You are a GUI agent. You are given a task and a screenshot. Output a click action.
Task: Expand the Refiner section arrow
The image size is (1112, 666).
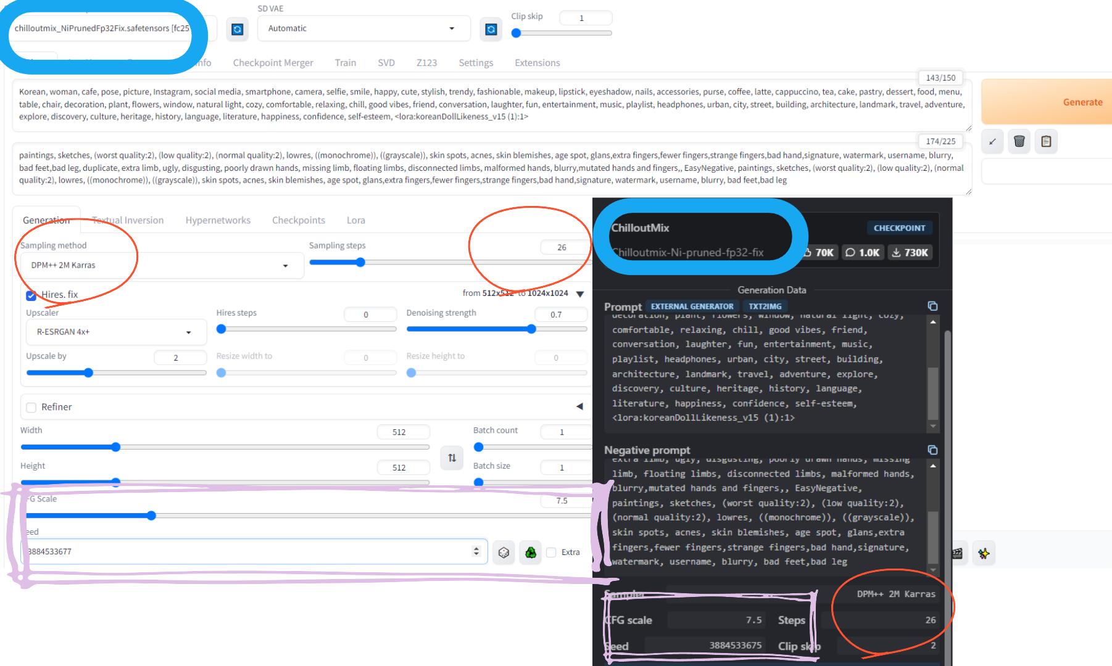pos(579,406)
